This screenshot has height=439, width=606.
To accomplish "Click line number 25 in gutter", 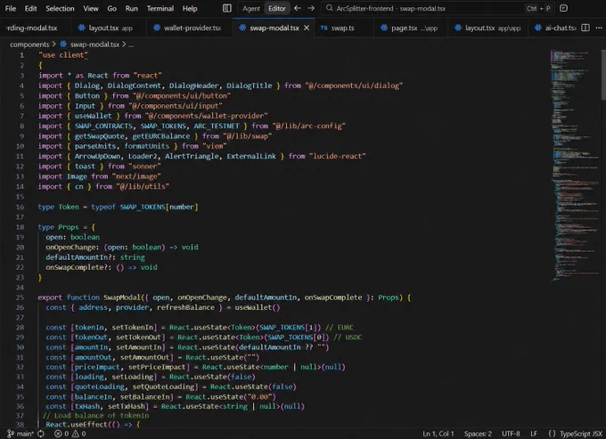I will (20, 297).
